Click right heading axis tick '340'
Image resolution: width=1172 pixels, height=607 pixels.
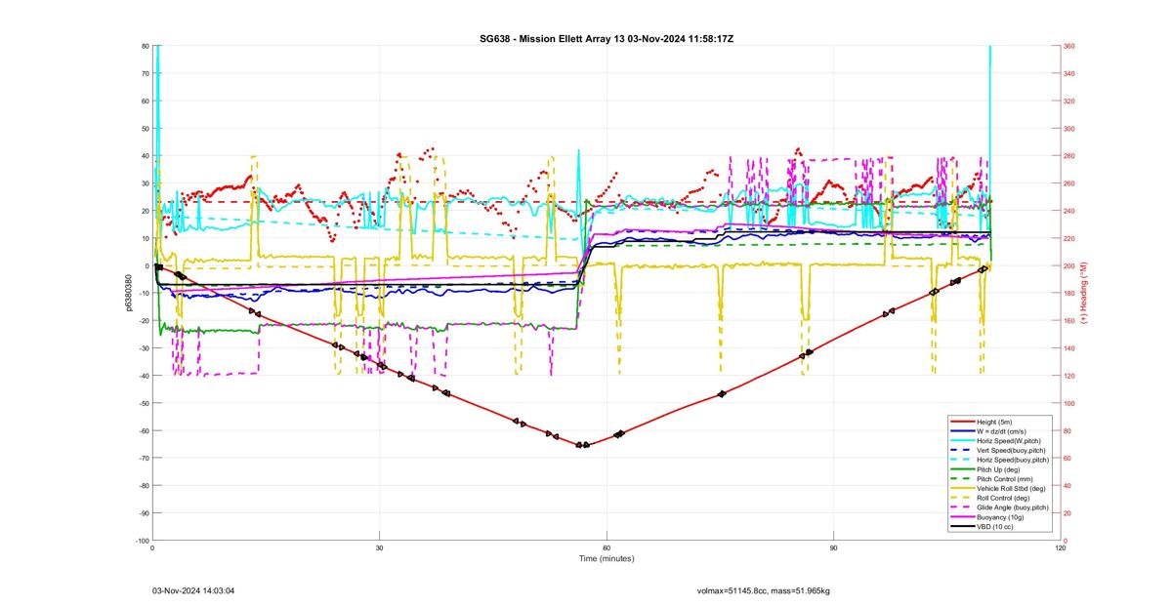click(1069, 73)
